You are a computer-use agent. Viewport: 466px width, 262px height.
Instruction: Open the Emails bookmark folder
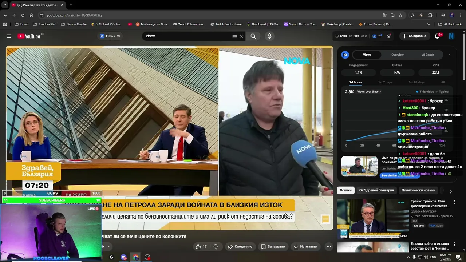point(21,24)
